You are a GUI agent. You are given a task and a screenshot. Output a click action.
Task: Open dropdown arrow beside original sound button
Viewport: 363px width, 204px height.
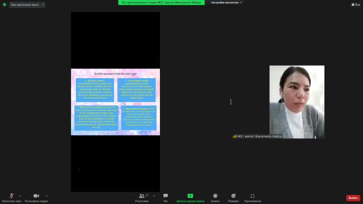point(43,5)
